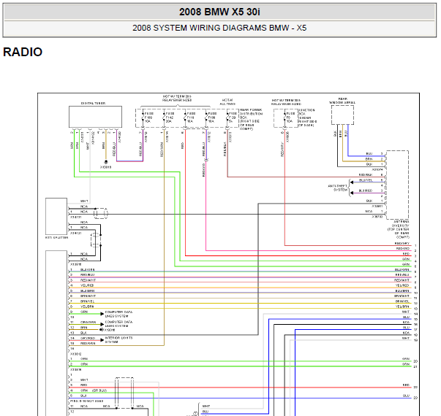
Task: Click the '(OR BLU)' wire note
Action: point(99,390)
